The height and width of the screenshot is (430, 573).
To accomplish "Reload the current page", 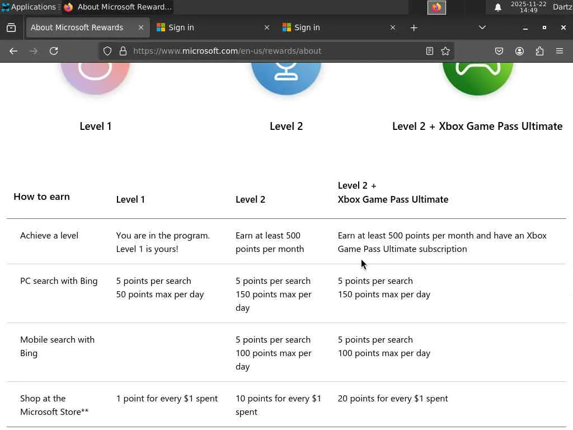I will coord(54,51).
